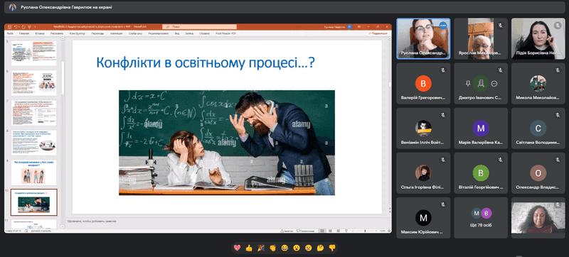Open the Design (Конструктор) ribbon tab
The height and width of the screenshot is (257, 569).
click(x=78, y=33)
